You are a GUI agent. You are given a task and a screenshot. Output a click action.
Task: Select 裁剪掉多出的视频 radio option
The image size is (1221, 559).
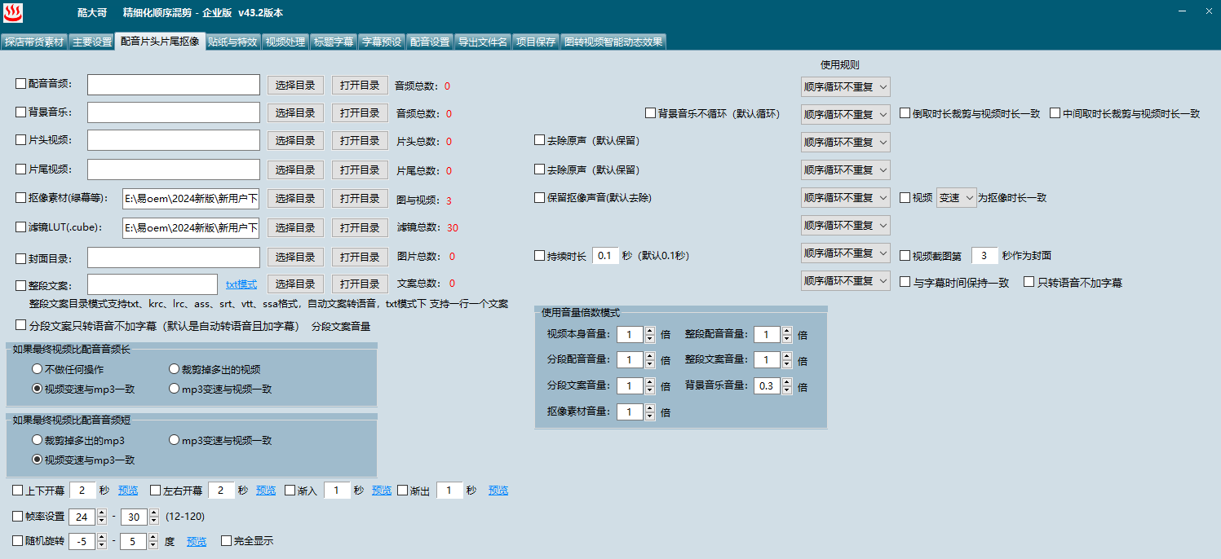pos(175,369)
